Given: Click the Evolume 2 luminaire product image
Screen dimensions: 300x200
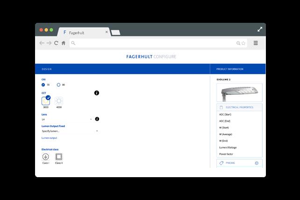Looking at the screenshot, I should [239, 93].
